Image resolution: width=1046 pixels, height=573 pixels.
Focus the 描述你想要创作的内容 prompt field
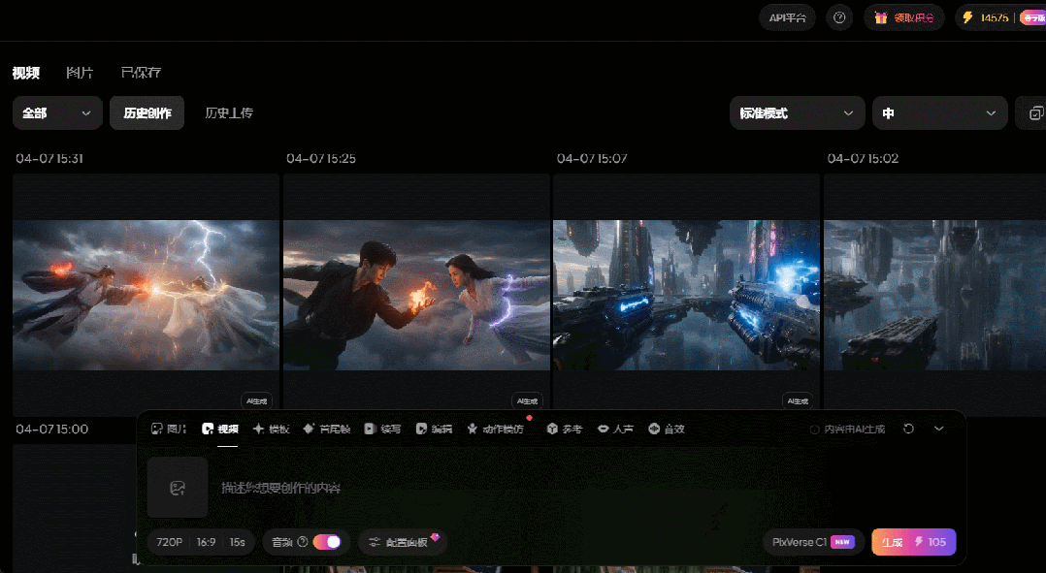click(280, 488)
